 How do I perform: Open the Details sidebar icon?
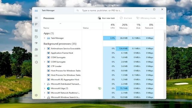(x=36, y=56)
